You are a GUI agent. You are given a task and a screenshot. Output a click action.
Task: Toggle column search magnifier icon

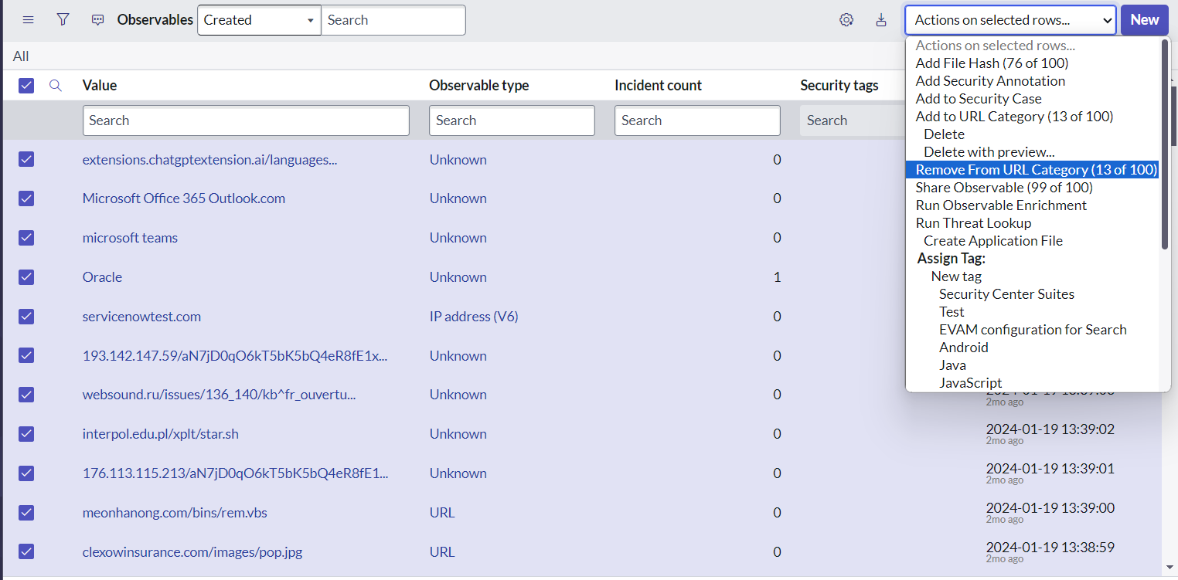click(56, 85)
